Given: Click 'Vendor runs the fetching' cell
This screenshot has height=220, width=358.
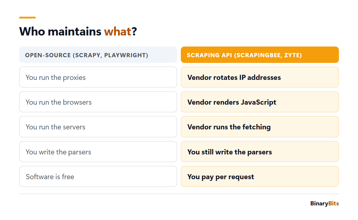Looking at the screenshot, I should [260, 127].
